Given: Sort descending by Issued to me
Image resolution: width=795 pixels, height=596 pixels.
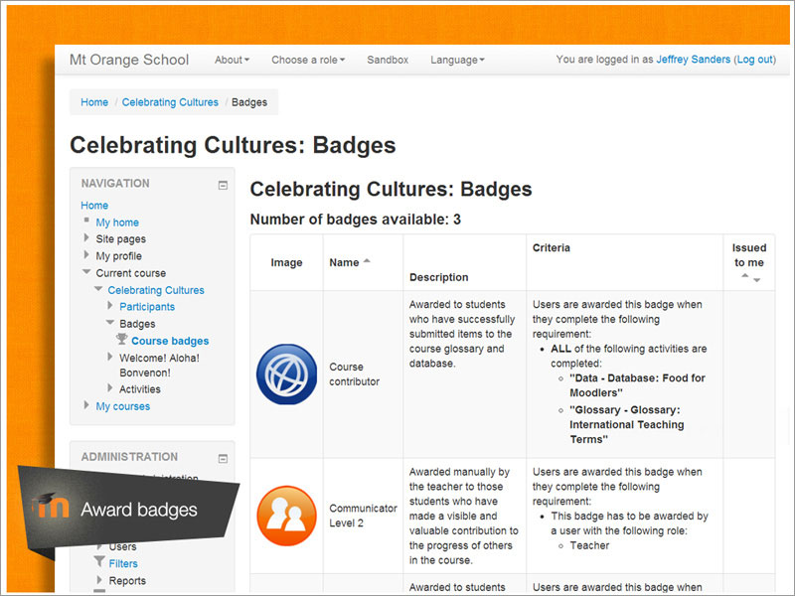Looking at the screenshot, I should [x=756, y=280].
